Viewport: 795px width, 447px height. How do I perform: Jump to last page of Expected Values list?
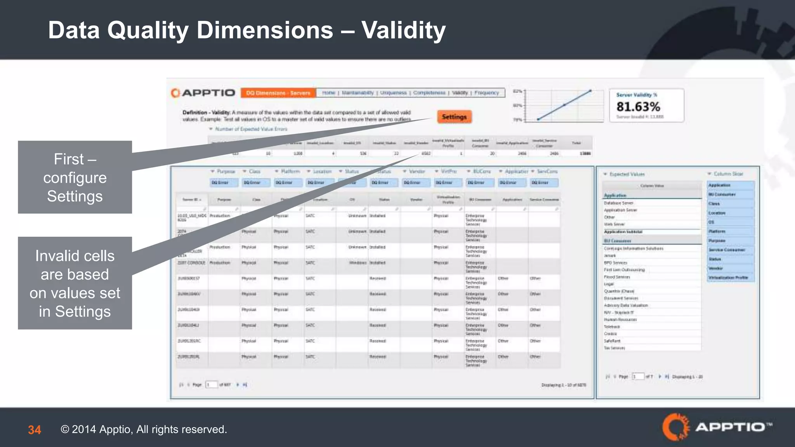(667, 377)
